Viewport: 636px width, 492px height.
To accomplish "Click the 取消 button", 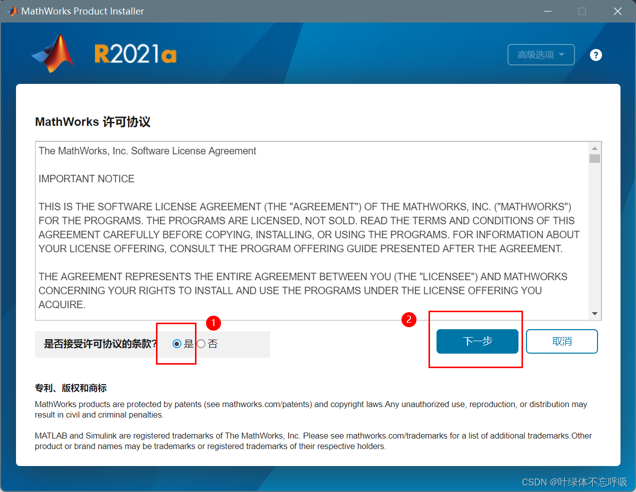I will coord(561,341).
